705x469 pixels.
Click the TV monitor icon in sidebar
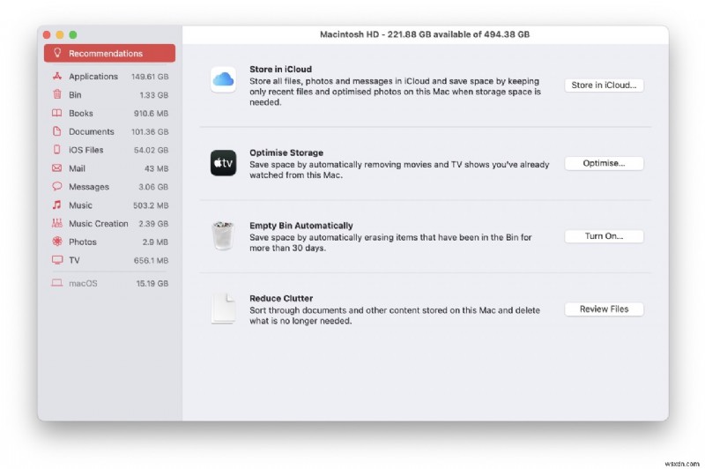(57, 260)
